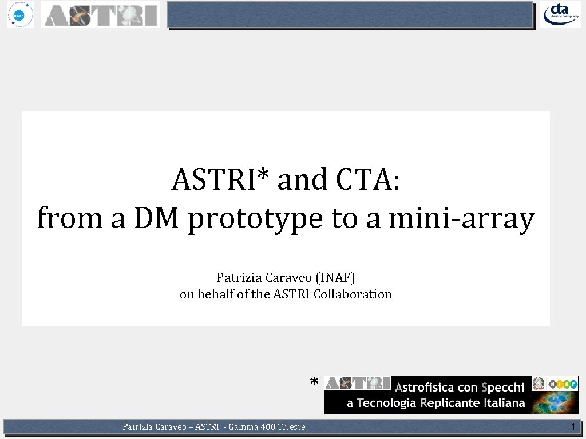The width and height of the screenshot is (586, 439).
Task: Click the INAF circular logo
Action: pyautogui.click(x=21, y=14)
